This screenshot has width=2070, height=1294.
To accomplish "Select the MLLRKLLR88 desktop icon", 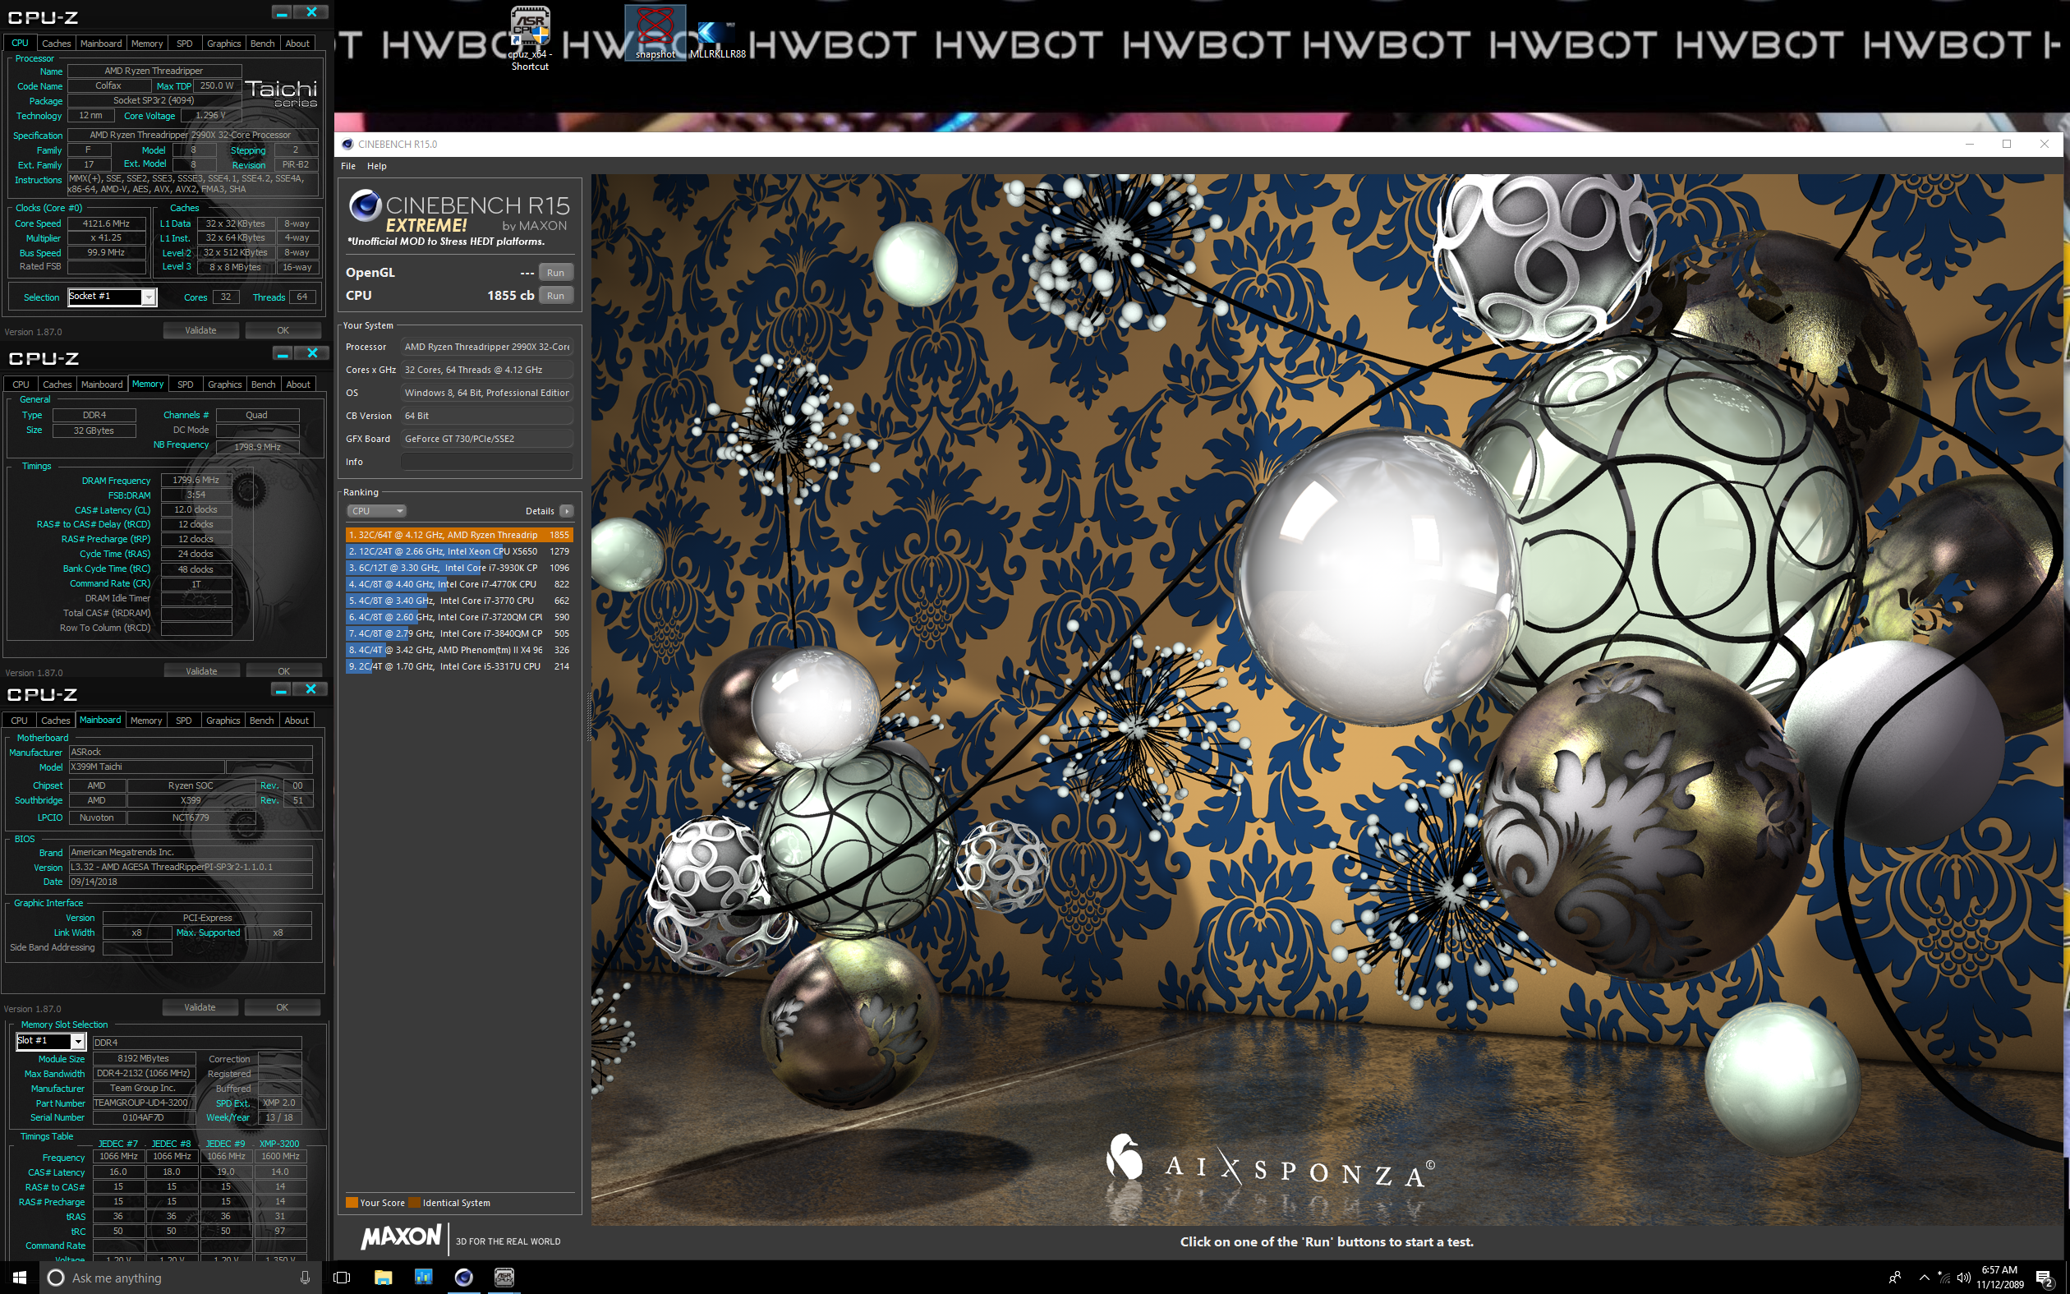I will (717, 39).
